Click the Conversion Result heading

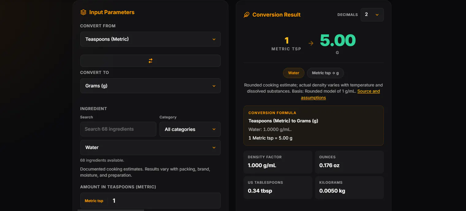coord(277,15)
